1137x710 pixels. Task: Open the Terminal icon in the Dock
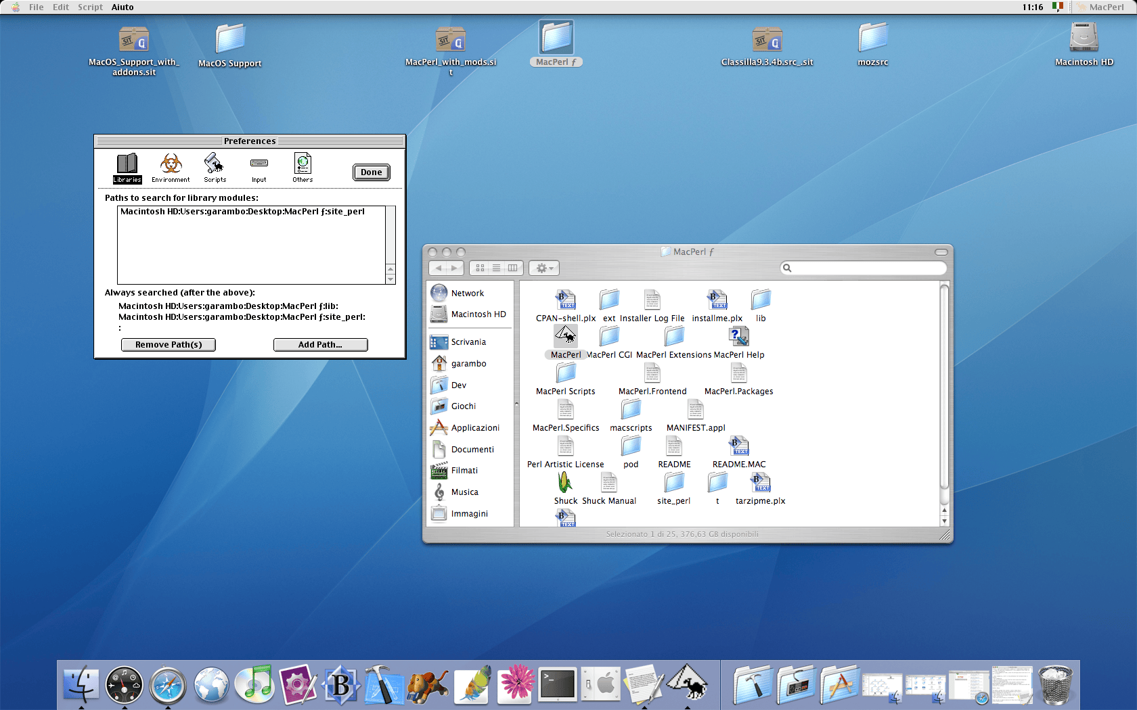[x=558, y=684]
